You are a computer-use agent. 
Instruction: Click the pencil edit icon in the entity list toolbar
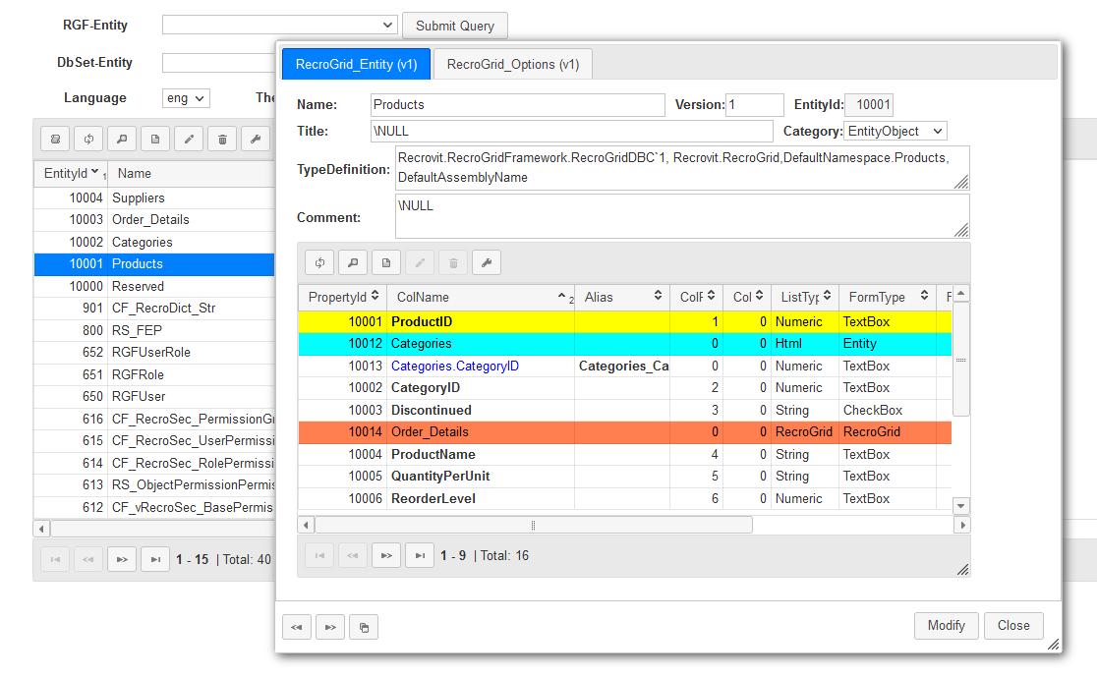[x=189, y=140]
